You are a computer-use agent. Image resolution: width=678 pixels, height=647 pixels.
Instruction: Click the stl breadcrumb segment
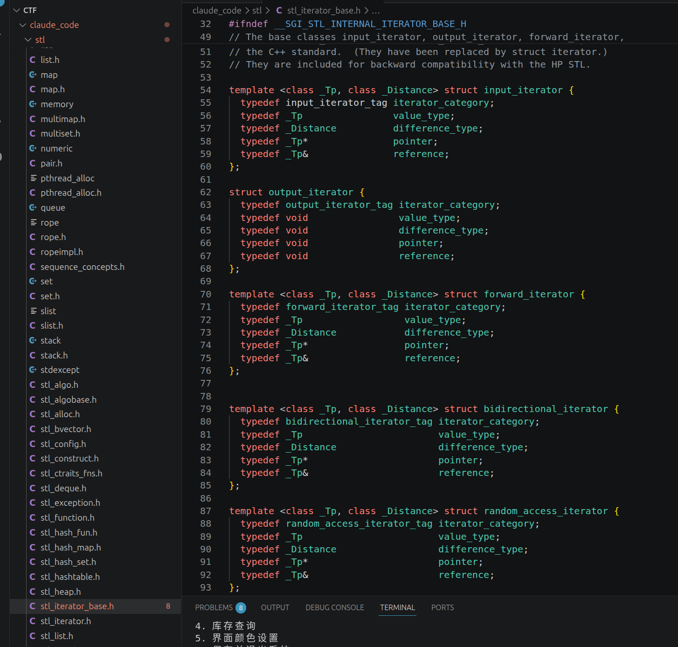(257, 10)
